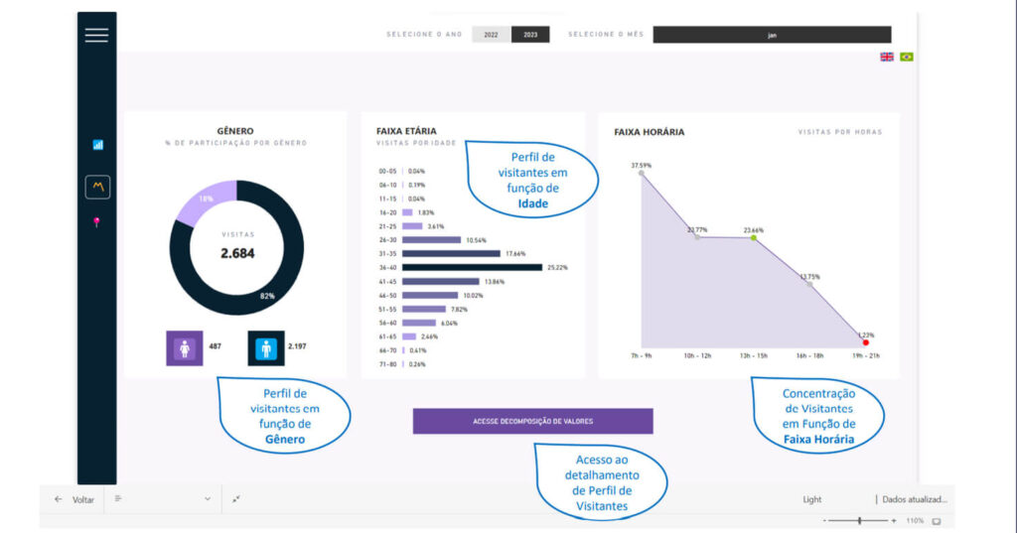
Task: Open the hamburger menu in the sidebar
Action: click(x=96, y=35)
